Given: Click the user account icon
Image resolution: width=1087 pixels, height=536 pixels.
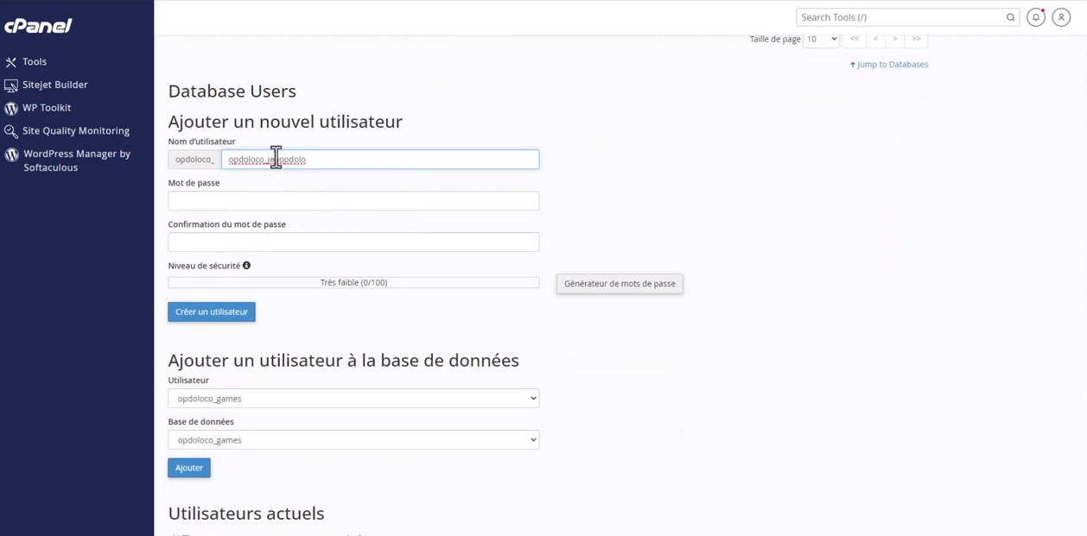Looking at the screenshot, I should point(1061,16).
